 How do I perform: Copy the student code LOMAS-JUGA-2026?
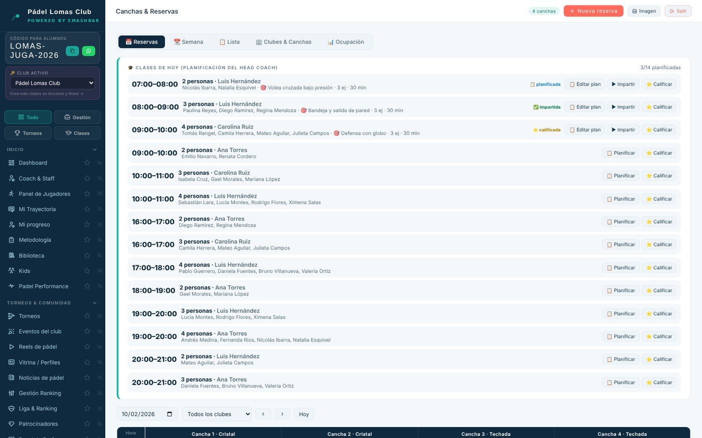coord(72,51)
